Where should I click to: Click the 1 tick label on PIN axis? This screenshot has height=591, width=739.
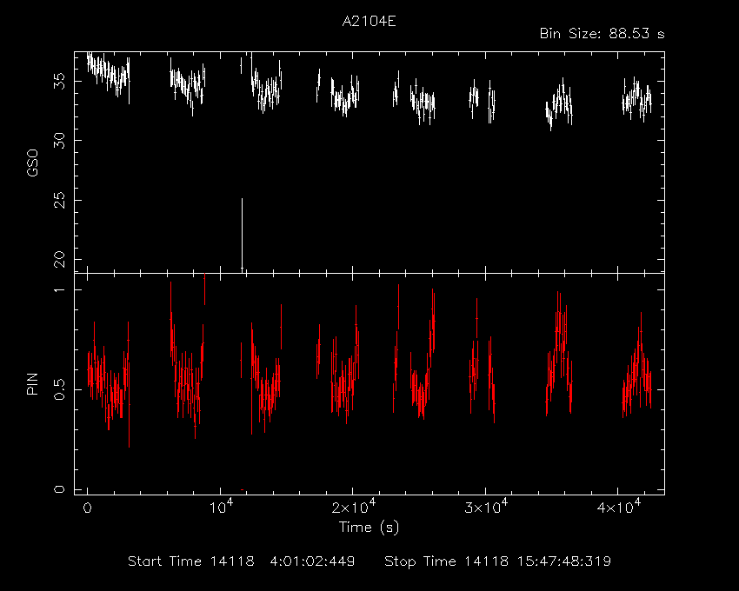[59, 289]
